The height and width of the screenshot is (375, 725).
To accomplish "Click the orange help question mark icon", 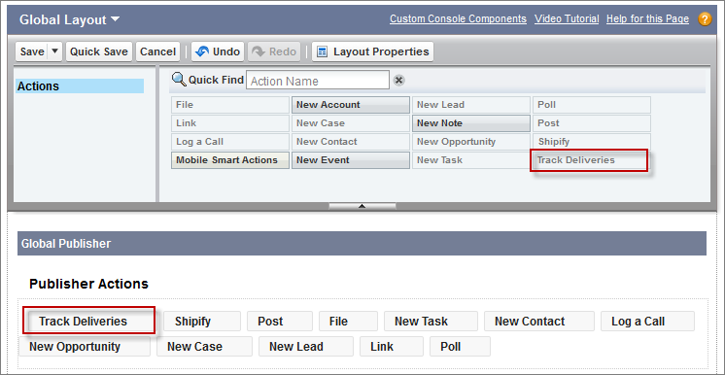I will [x=705, y=19].
